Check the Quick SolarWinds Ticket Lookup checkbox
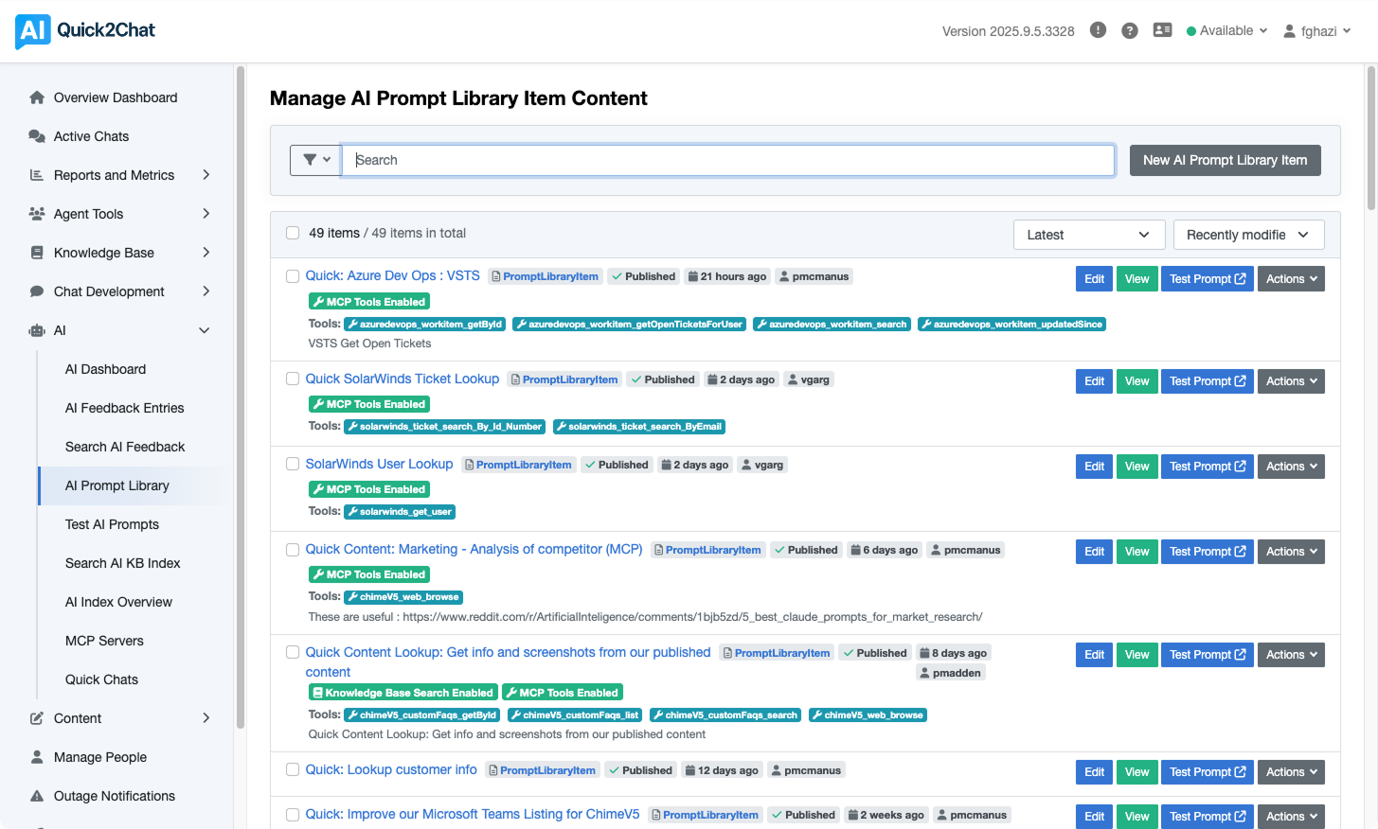 293,379
